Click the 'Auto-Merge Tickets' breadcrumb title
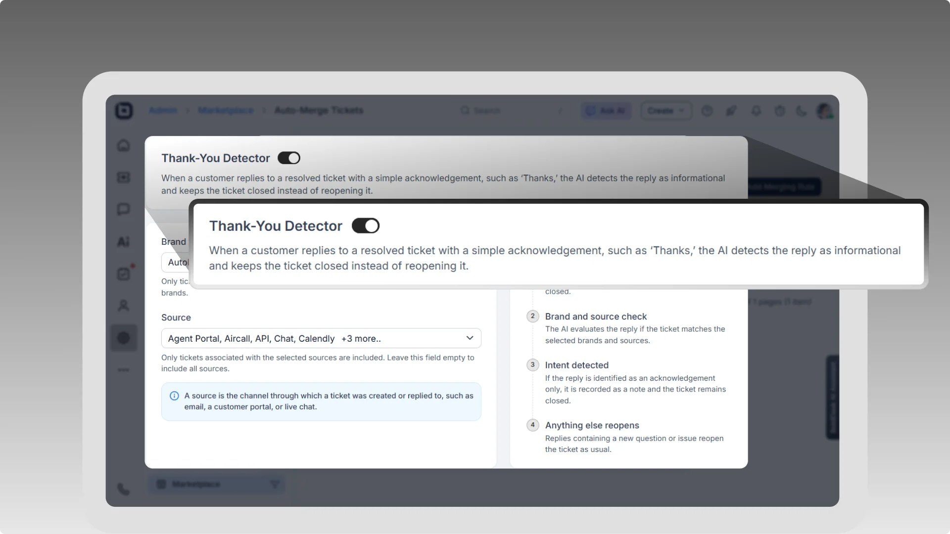950x534 pixels. click(x=319, y=110)
